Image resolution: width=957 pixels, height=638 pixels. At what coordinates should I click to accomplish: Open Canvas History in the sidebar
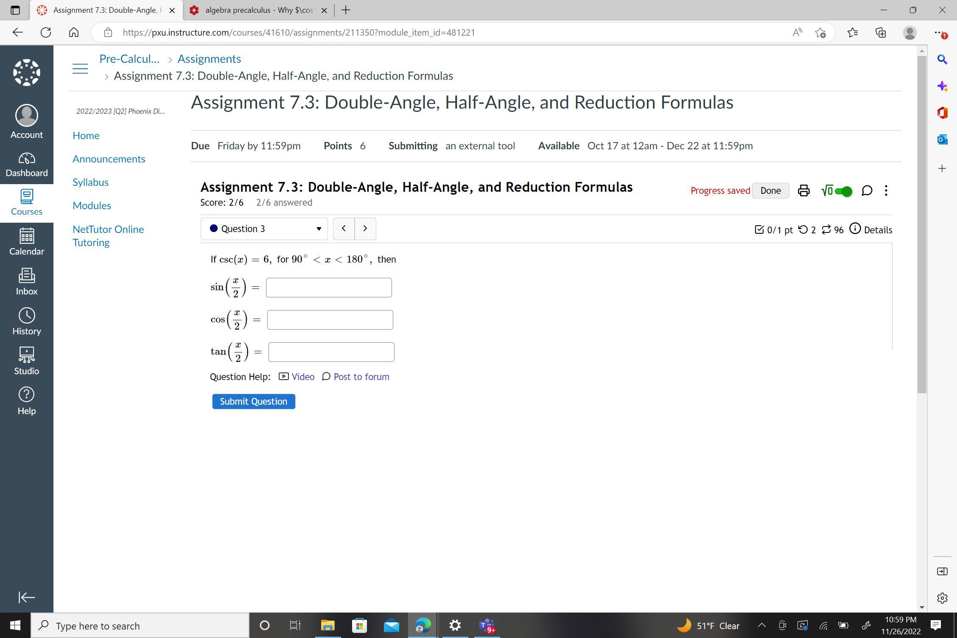[x=26, y=322]
